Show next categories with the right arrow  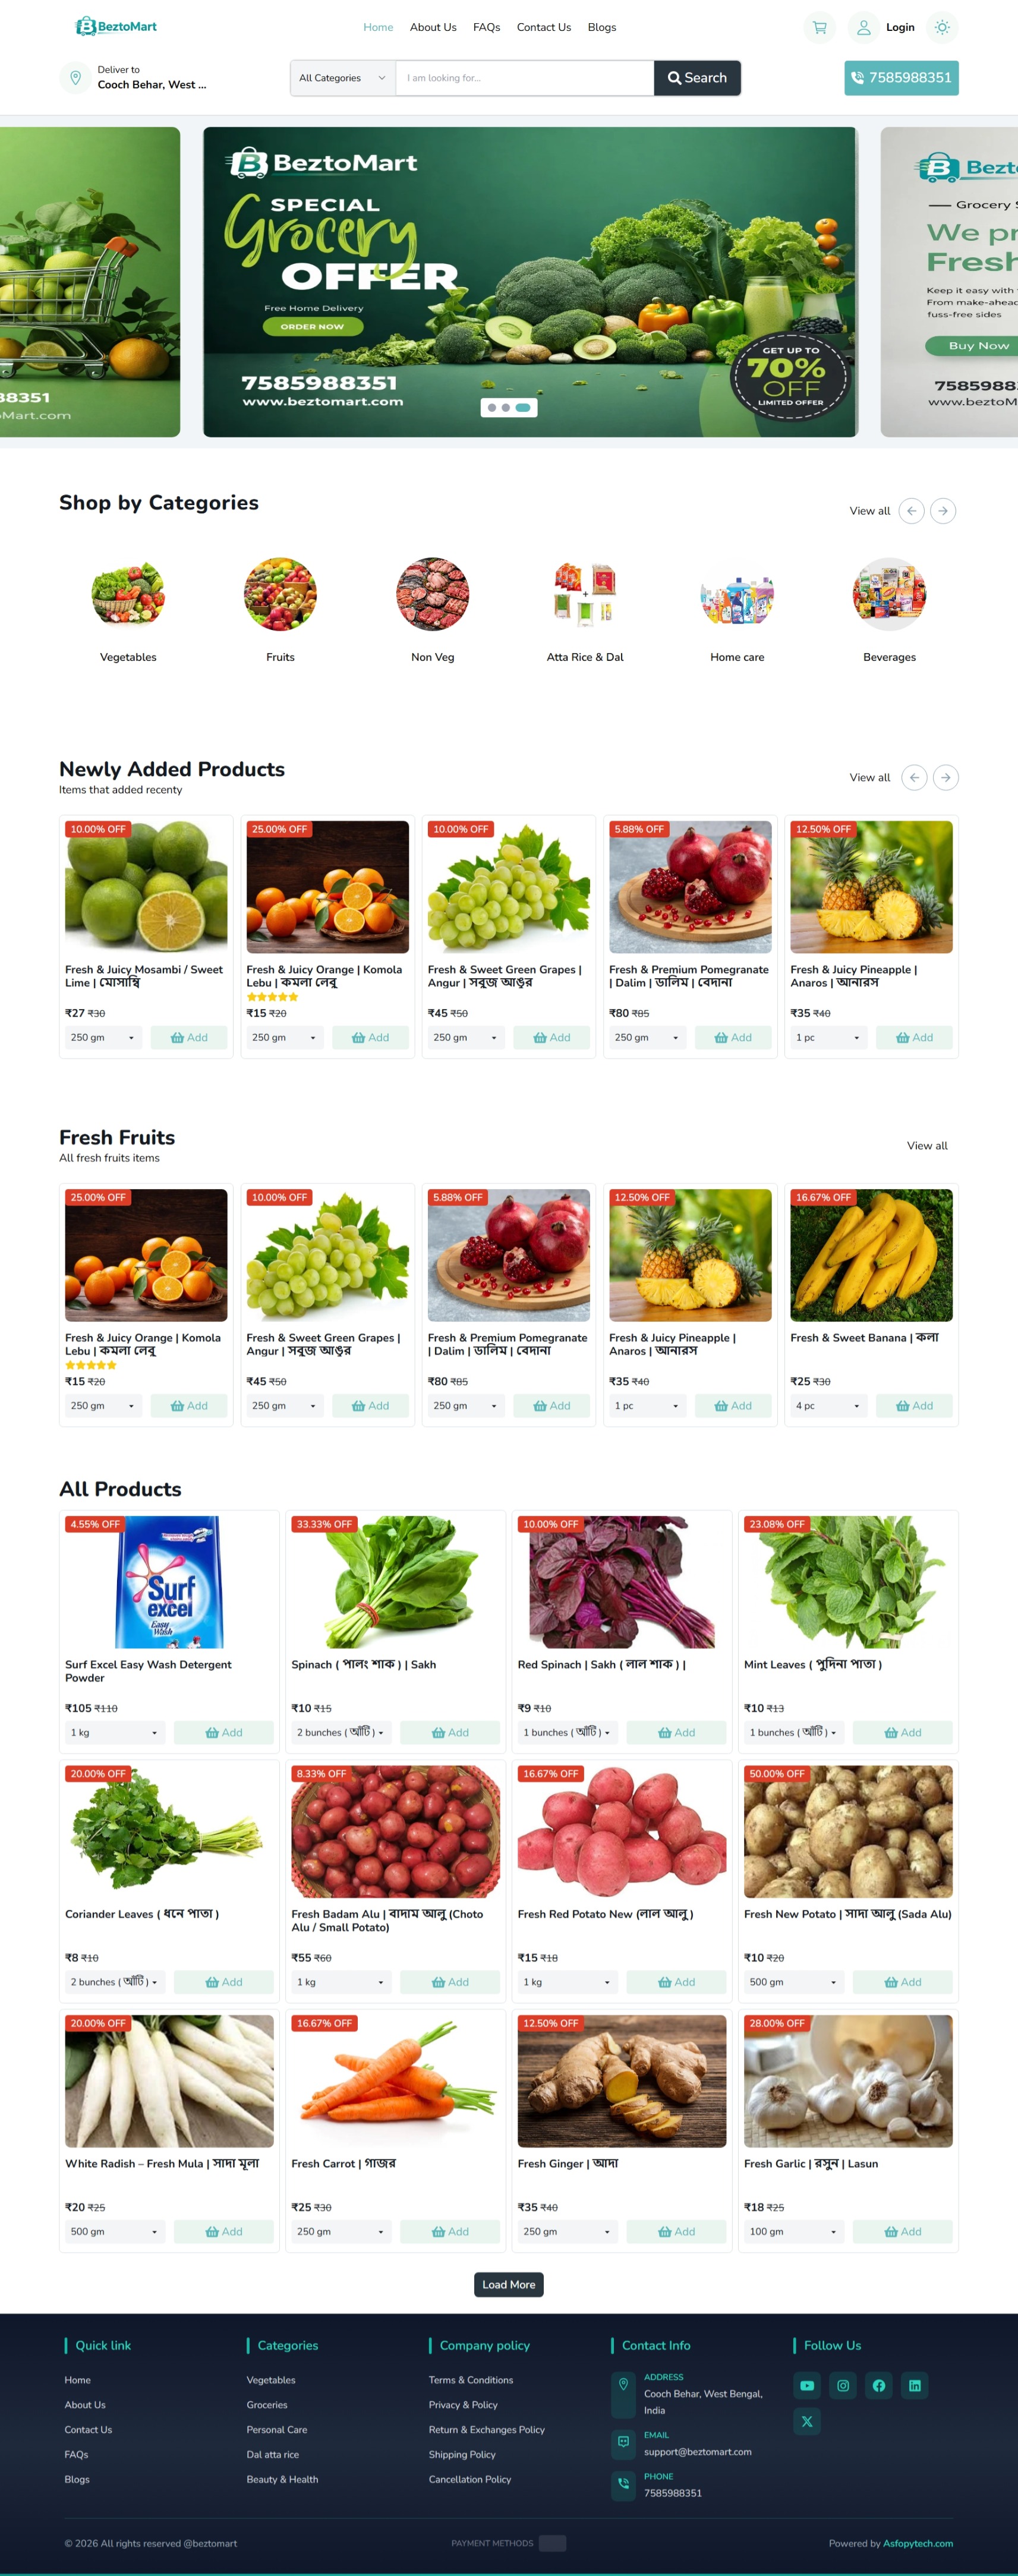point(943,511)
